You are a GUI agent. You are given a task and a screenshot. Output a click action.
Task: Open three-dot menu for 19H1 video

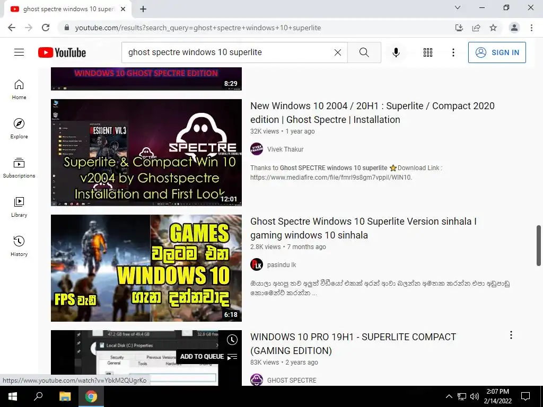(511, 335)
